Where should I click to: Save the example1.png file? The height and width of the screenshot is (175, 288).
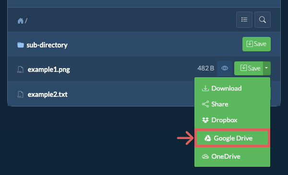click(x=249, y=68)
